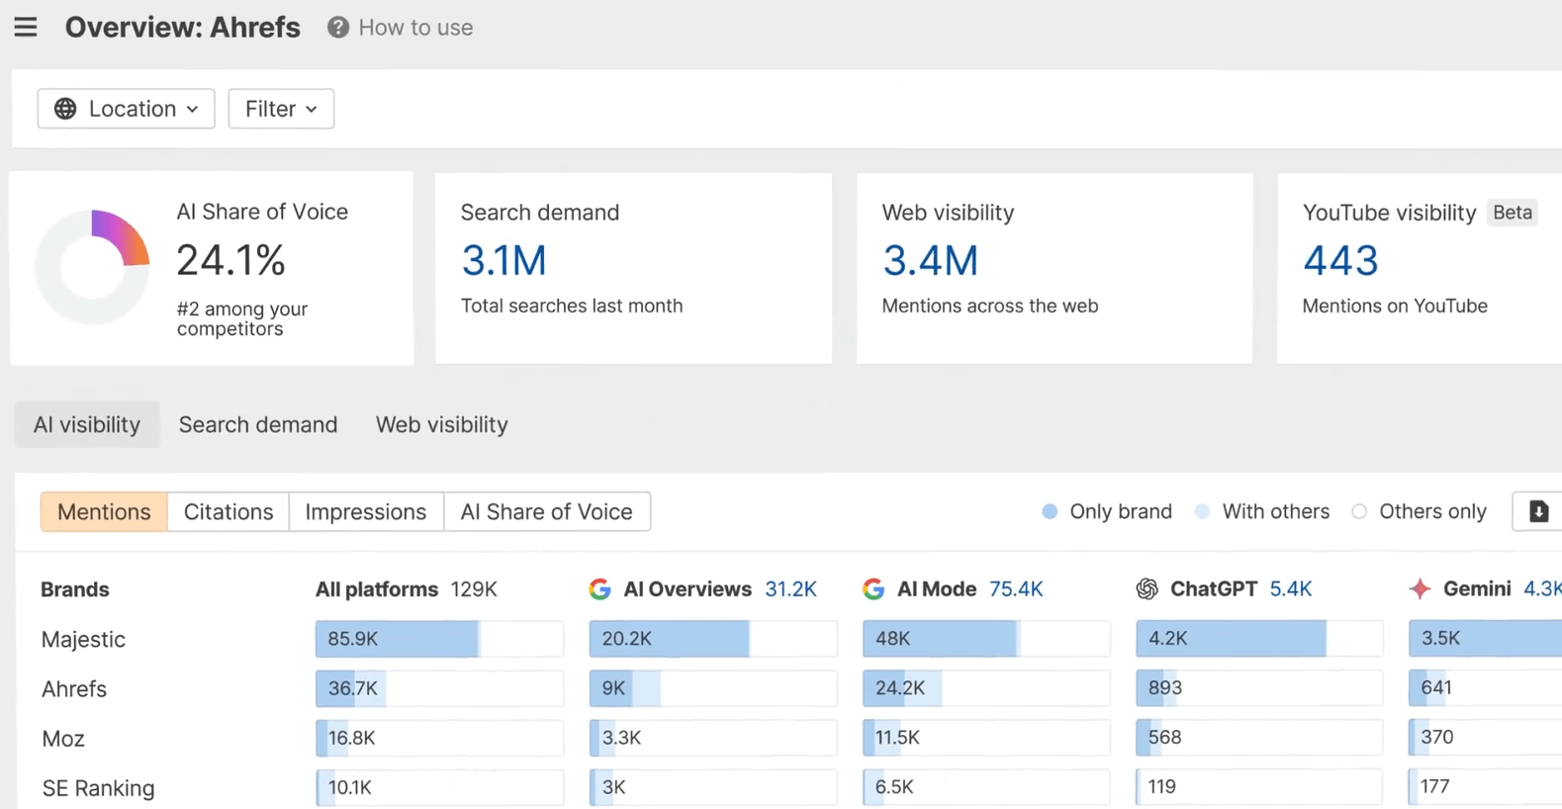
Task: Open the Filter dropdown
Action: pos(281,109)
